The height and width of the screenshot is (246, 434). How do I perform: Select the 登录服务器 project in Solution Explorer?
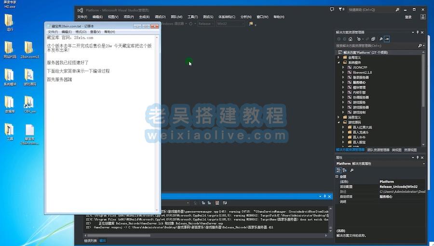tap(361, 78)
